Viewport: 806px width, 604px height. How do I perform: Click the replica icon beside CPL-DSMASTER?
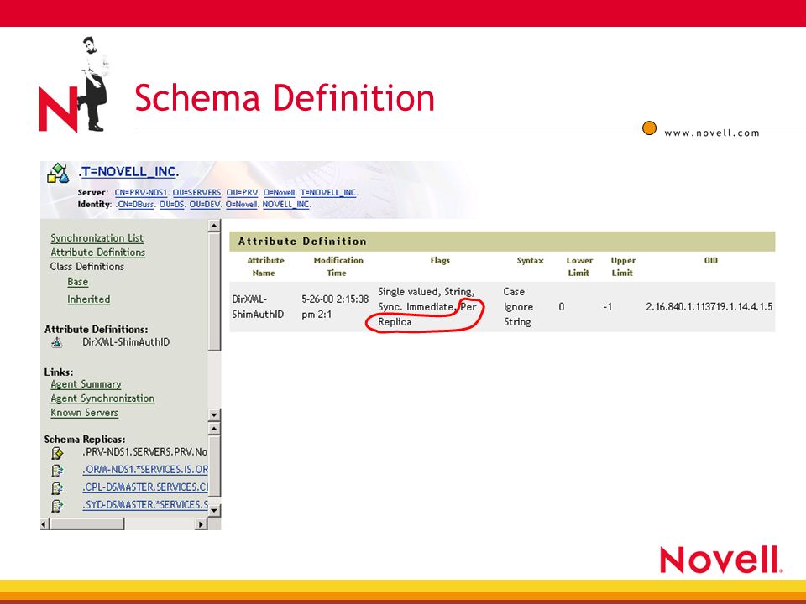point(57,488)
